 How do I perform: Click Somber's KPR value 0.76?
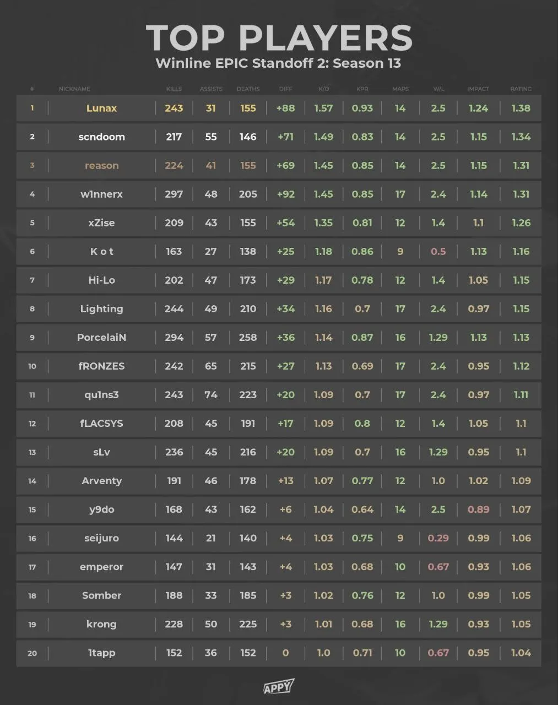pyautogui.click(x=362, y=595)
